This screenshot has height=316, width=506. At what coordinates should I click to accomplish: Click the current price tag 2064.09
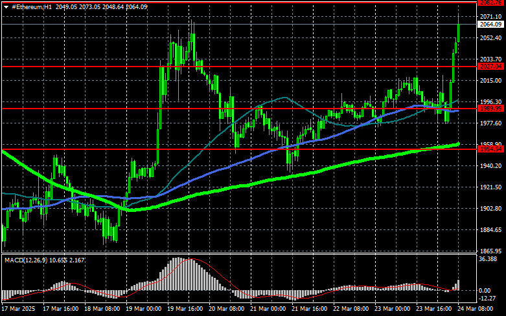491,25
